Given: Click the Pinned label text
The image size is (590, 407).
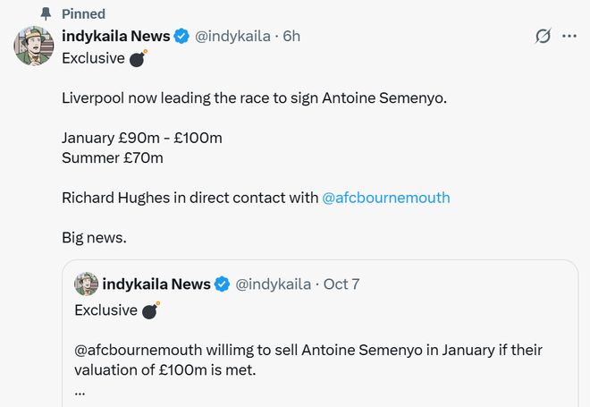Looking at the screenshot, I should click(x=83, y=13).
